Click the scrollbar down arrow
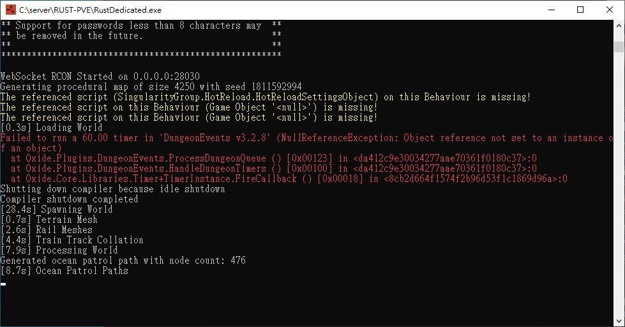The height and width of the screenshot is (327, 625). pos(619,321)
